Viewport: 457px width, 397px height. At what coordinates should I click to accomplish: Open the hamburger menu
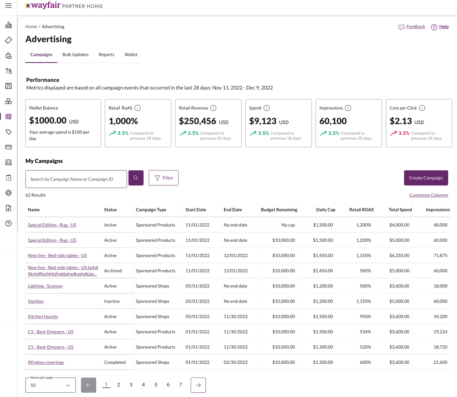coord(8,5)
